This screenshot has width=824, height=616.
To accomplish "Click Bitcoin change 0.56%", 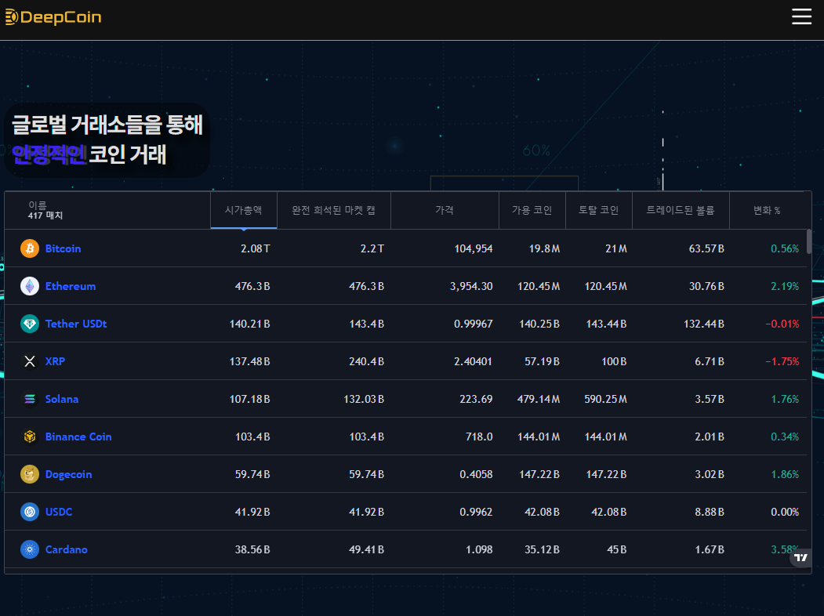I will point(785,248).
